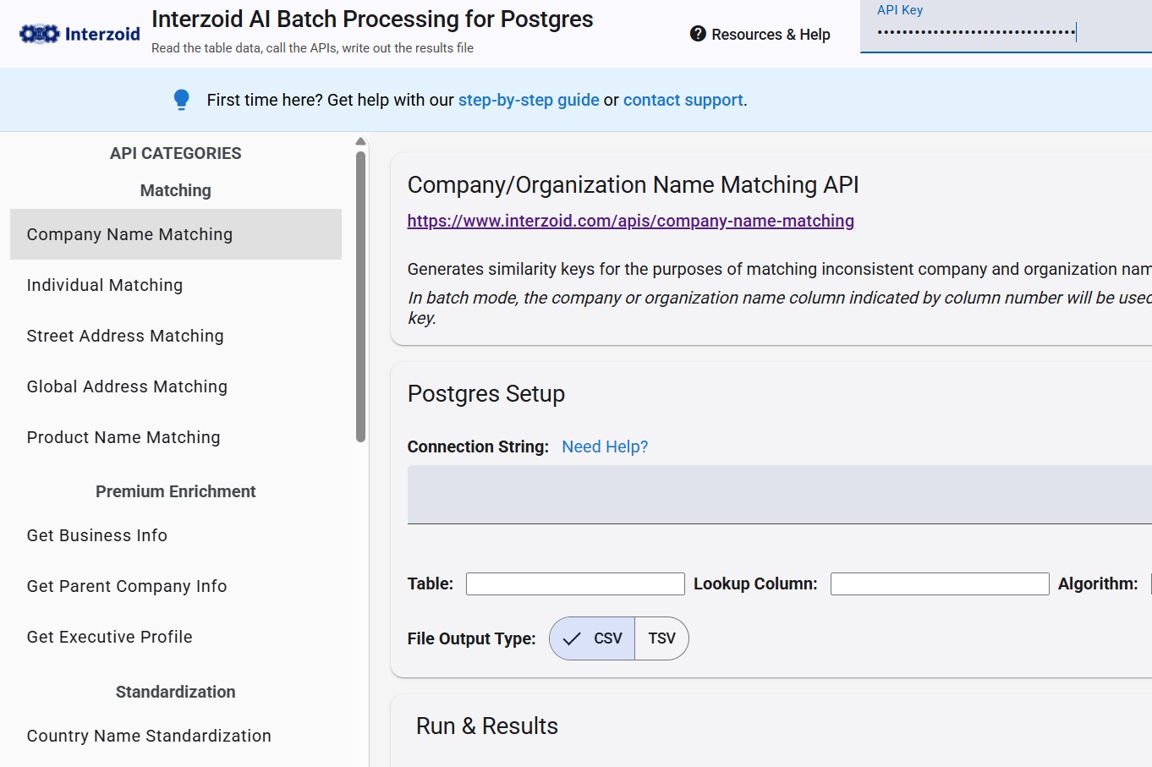The width and height of the screenshot is (1152, 767).
Task: Select Individual Matching from the sidebar
Action: click(104, 285)
